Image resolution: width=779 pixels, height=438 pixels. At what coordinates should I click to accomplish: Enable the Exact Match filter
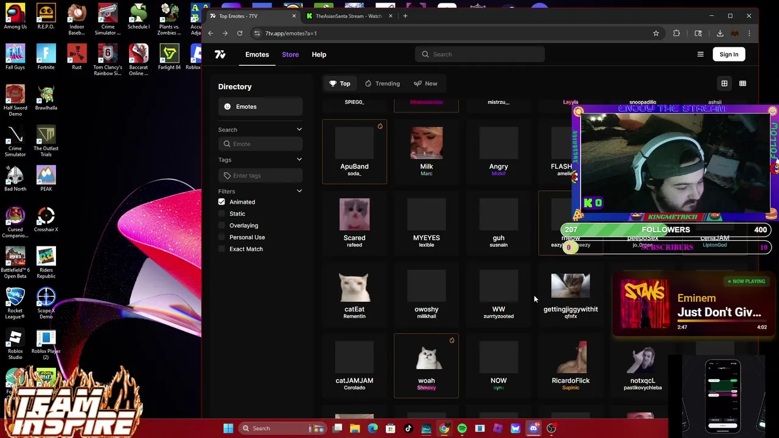222,249
